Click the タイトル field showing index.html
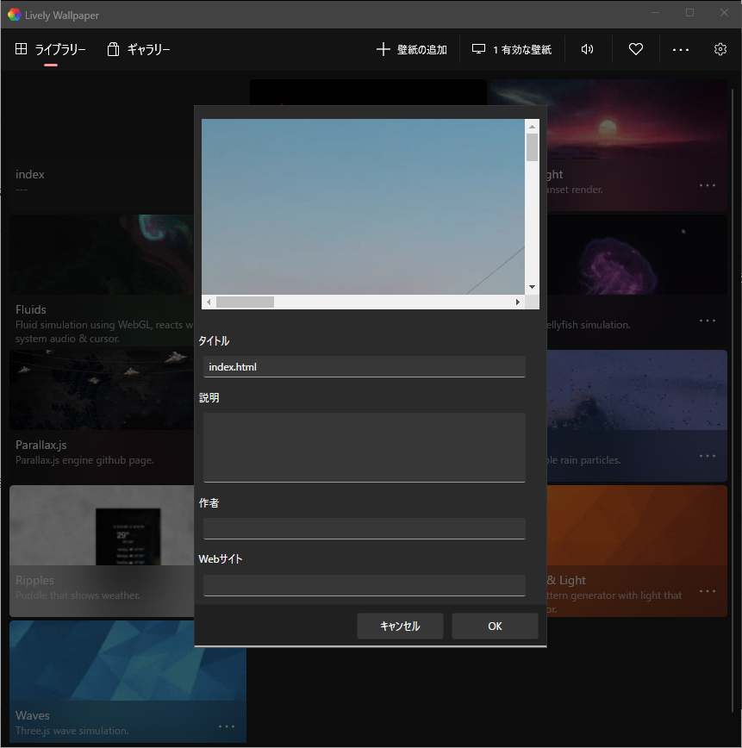 tap(364, 366)
